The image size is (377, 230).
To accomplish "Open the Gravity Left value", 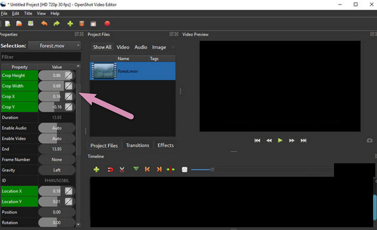I will tap(57, 170).
